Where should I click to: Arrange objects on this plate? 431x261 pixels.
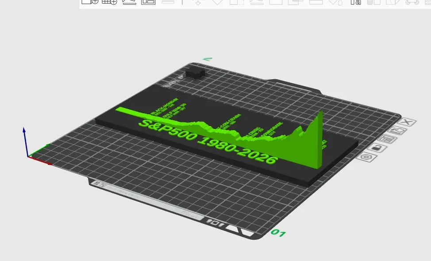click(387, 139)
